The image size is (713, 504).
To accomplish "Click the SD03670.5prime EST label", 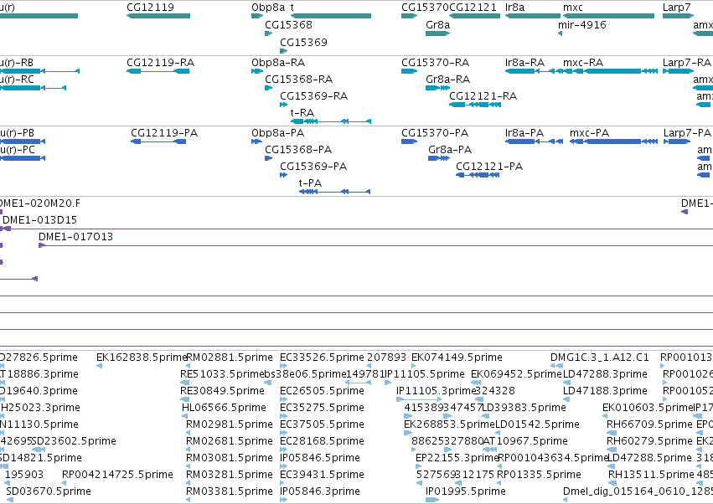I will [x=49, y=491].
